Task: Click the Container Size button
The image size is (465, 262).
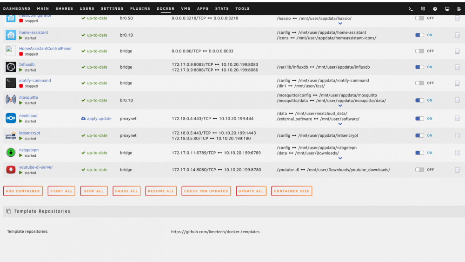Action: 292,191
